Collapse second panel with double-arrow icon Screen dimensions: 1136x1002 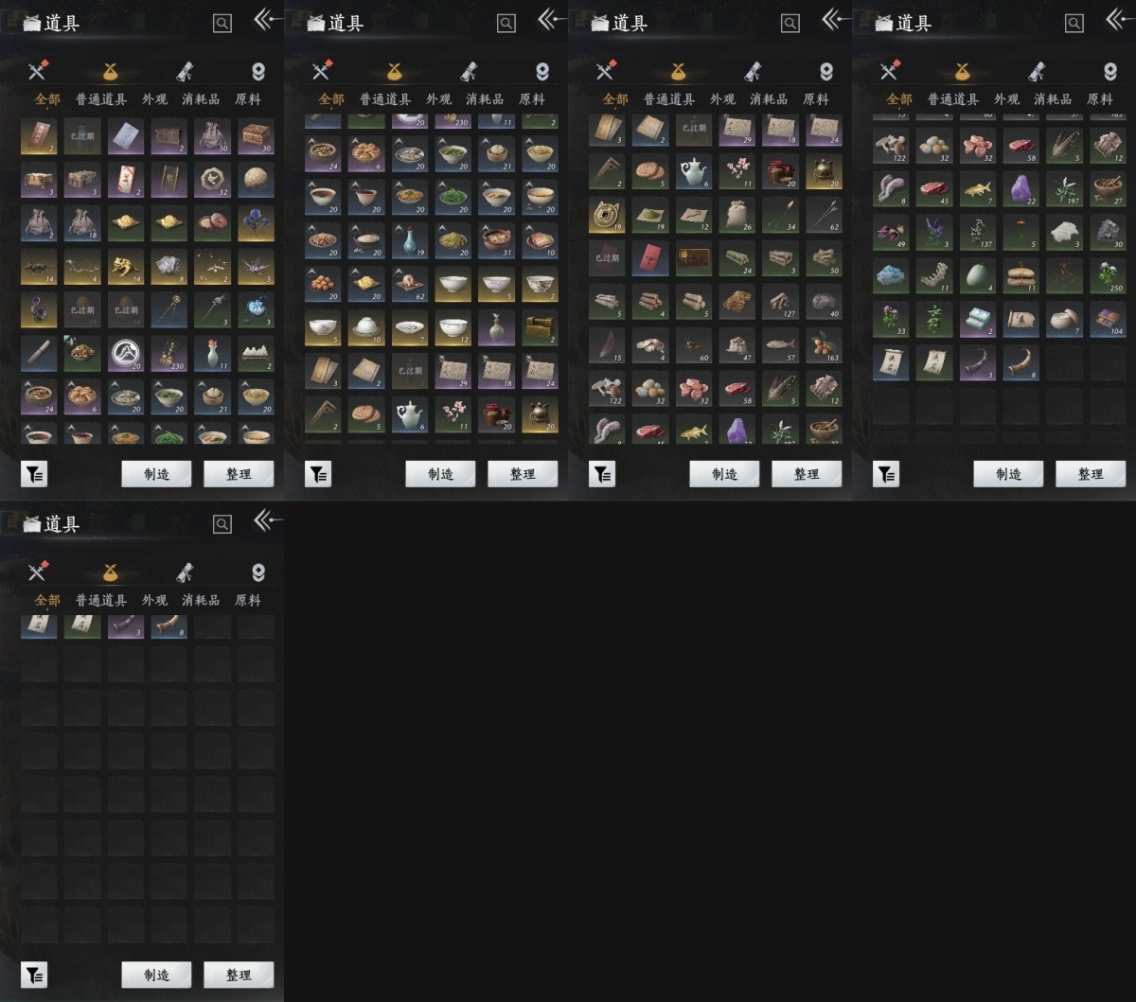click(x=552, y=20)
